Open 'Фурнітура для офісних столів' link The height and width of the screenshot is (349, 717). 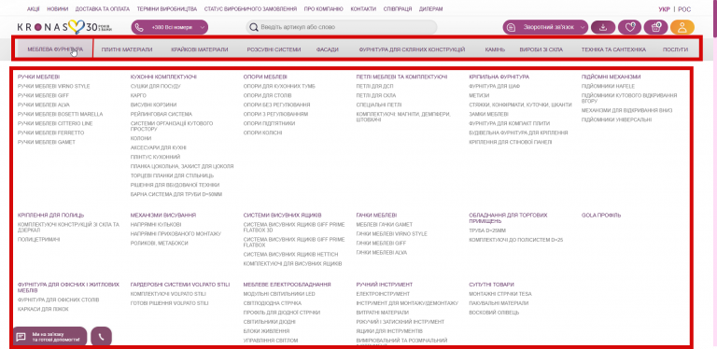click(x=58, y=300)
